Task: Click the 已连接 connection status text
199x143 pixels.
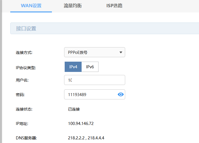Action: [74, 109]
